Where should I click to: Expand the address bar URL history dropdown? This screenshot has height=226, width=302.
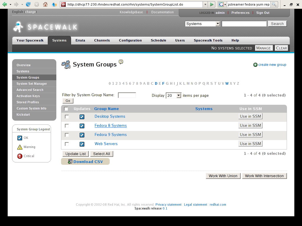(205, 4)
